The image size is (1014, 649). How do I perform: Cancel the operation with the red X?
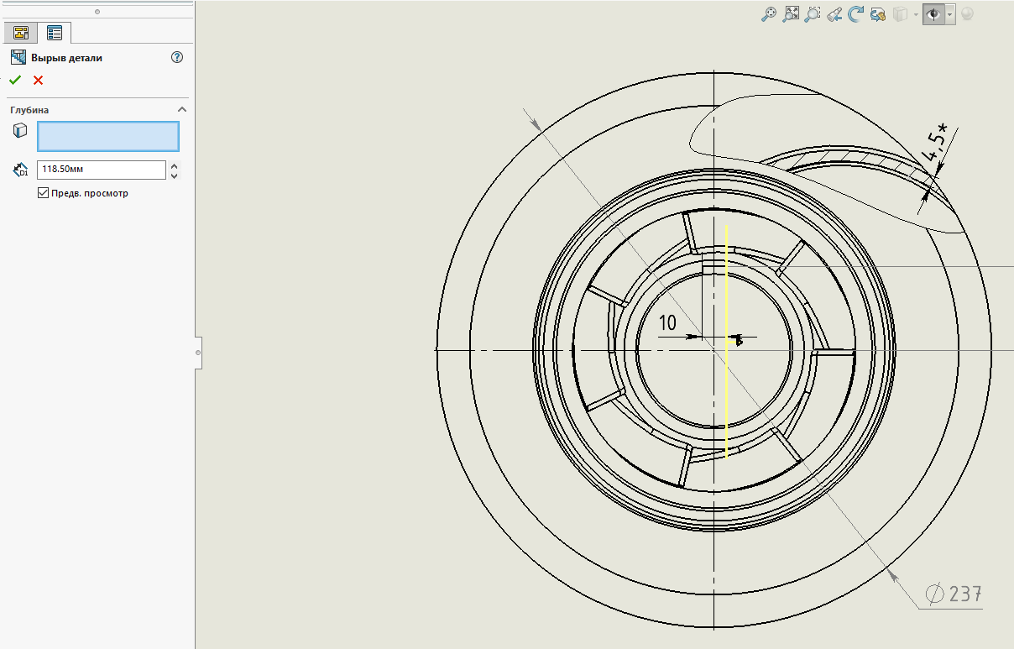pos(38,81)
